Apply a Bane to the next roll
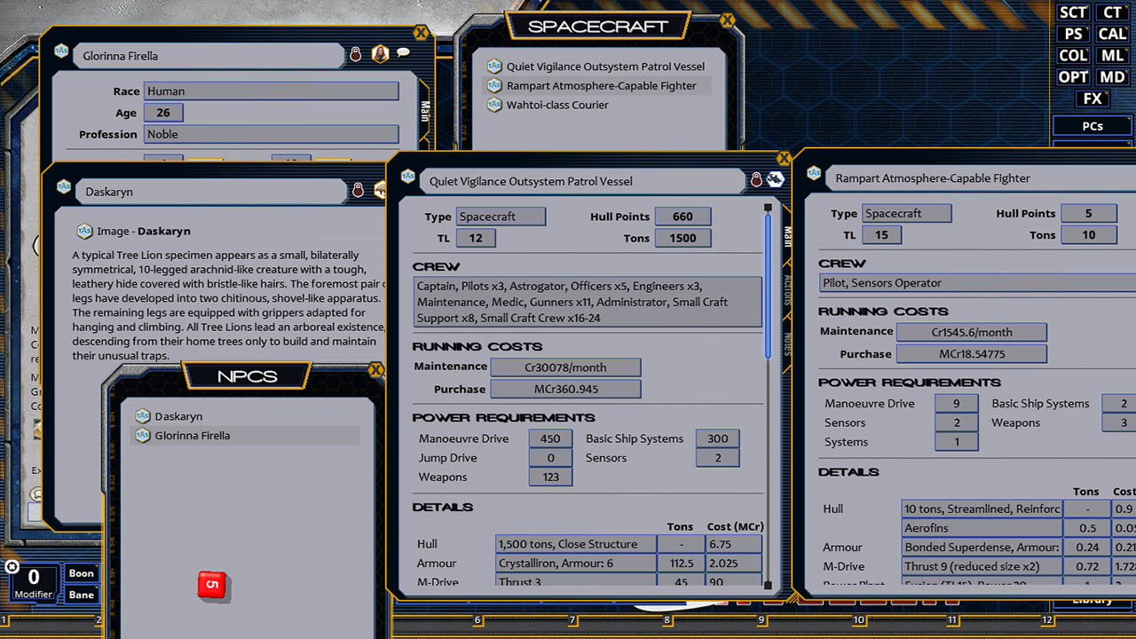This screenshot has height=639, width=1136. 81,595
